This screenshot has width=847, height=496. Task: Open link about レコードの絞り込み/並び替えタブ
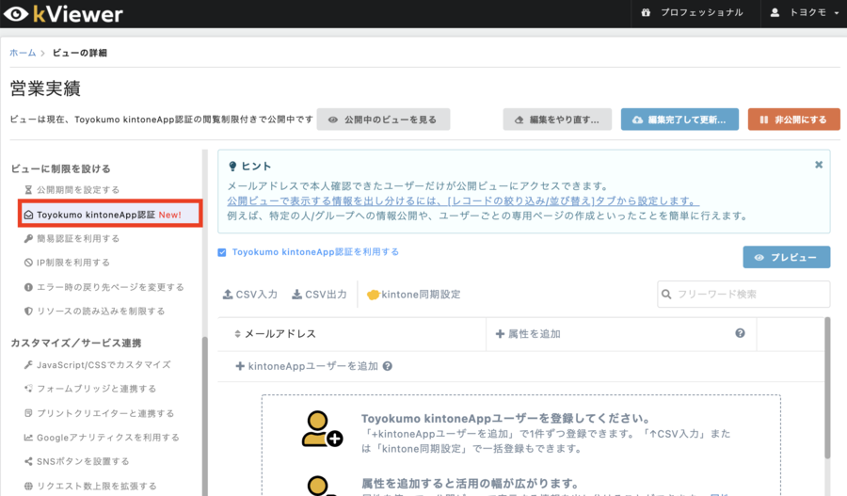point(463,201)
